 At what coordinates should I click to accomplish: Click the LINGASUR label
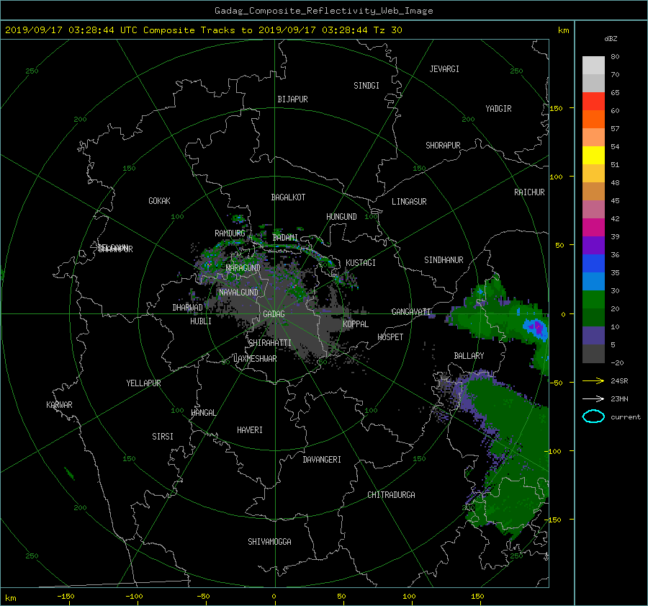pyautogui.click(x=409, y=202)
